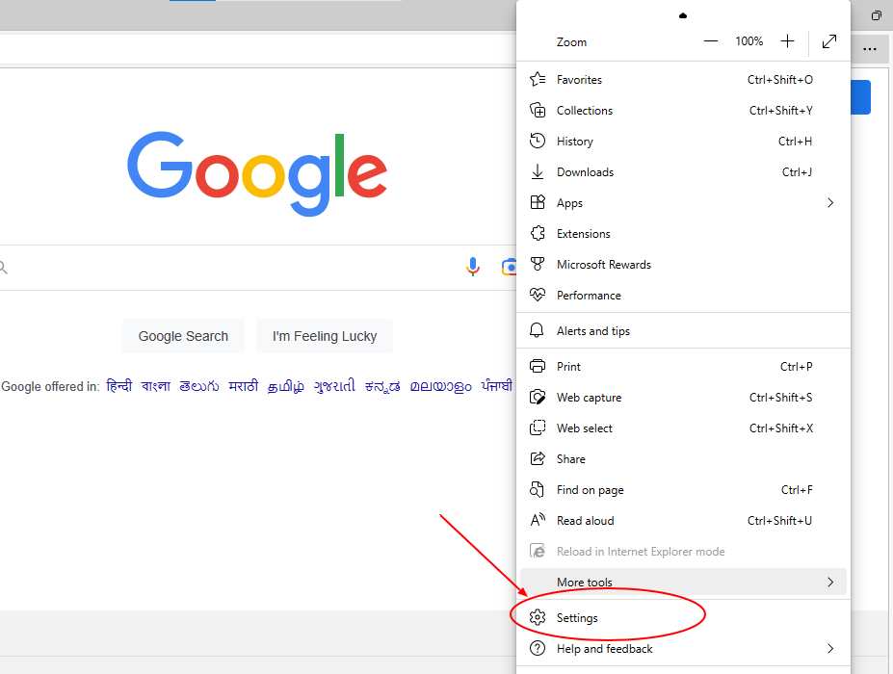Select Share from the menu

click(571, 458)
